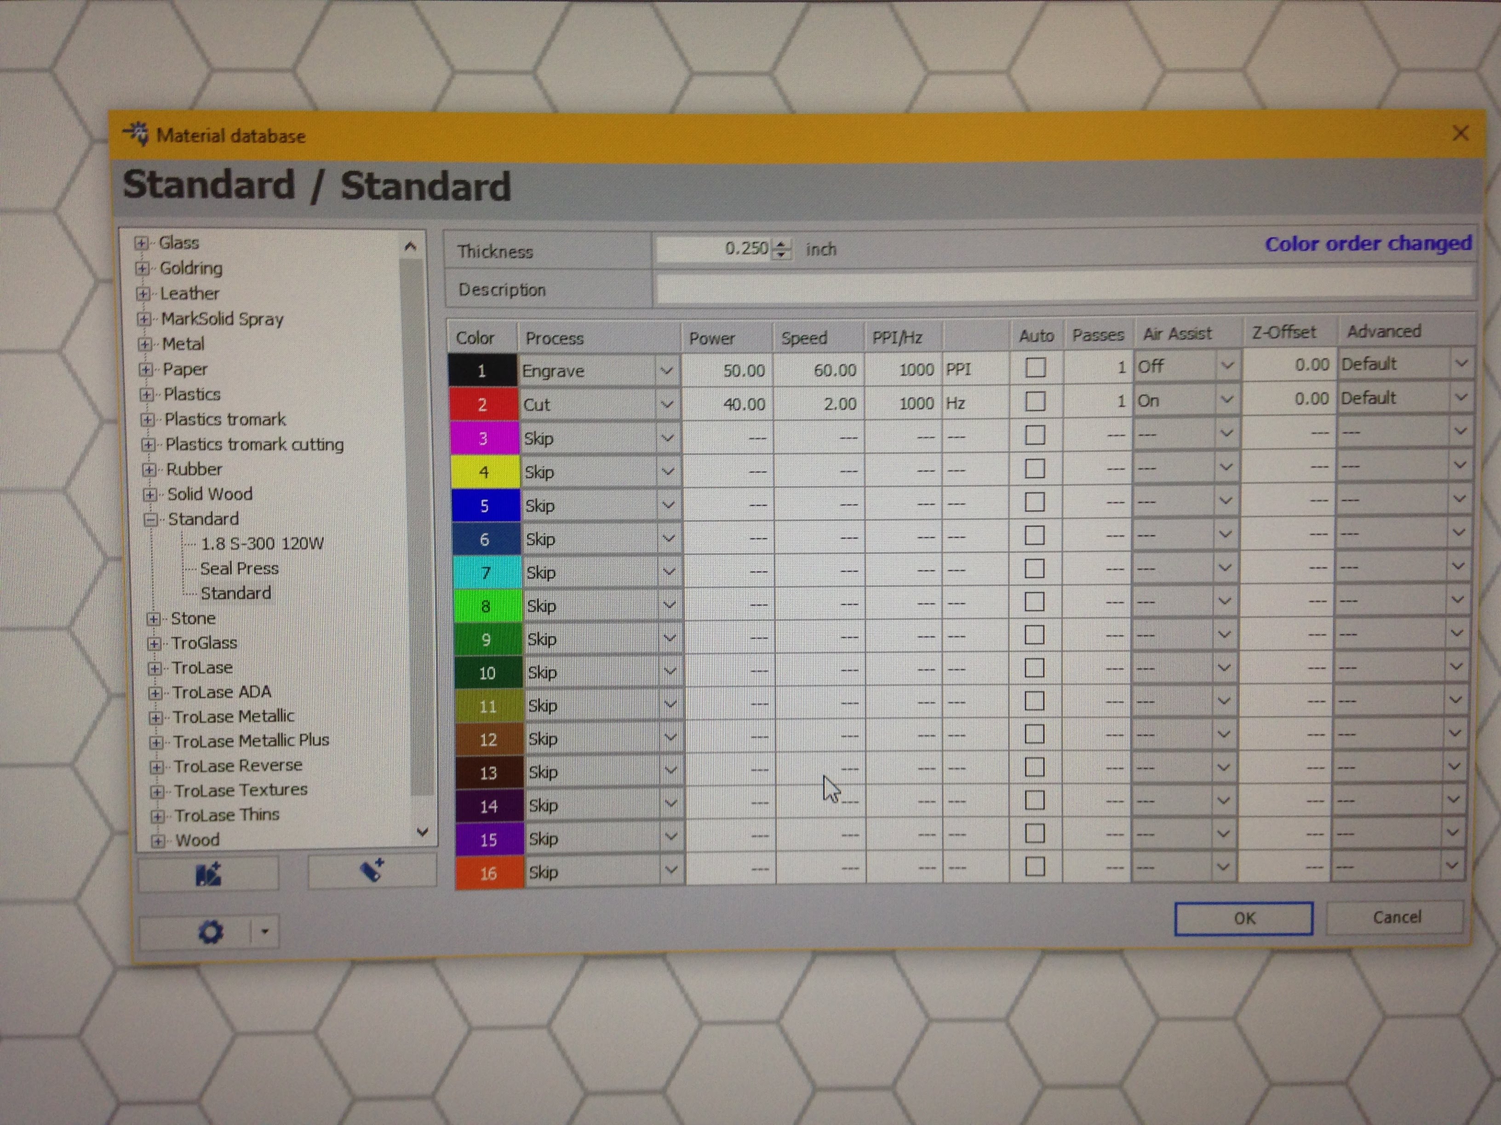Click the add new material icon button

372,870
